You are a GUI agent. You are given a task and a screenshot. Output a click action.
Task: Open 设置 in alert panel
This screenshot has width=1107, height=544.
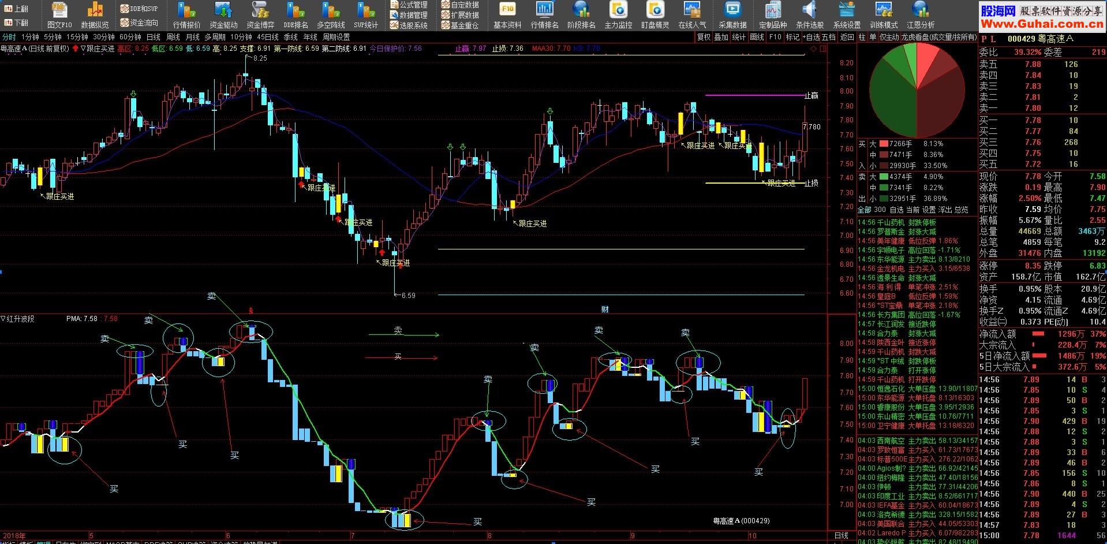[x=929, y=210]
